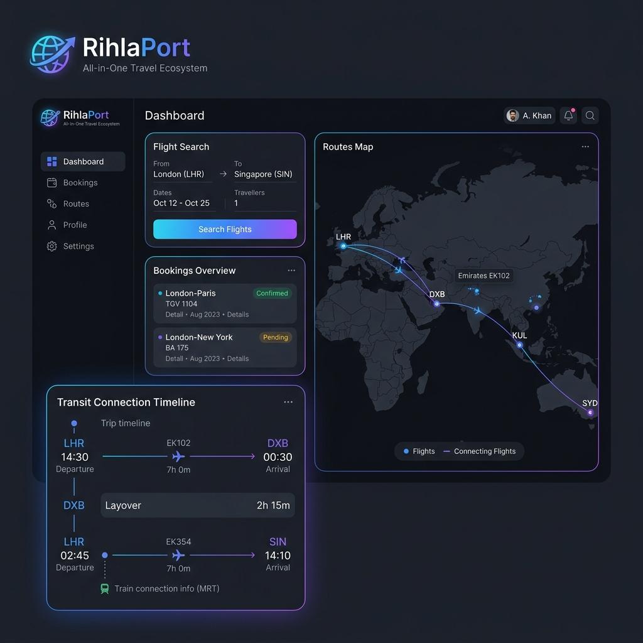643x643 pixels.
Task: Click the Flights legend dot
Action: [x=406, y=451]
